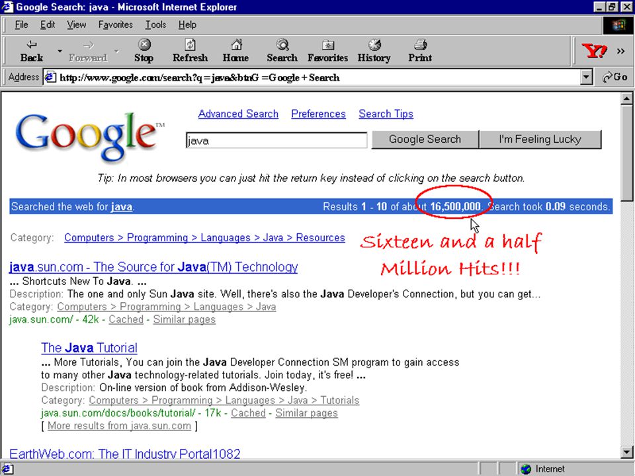Click the Internet zone globe icon

(x=526, y=469)
